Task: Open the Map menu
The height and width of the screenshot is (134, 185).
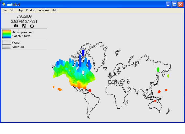Action: (20, 10)
